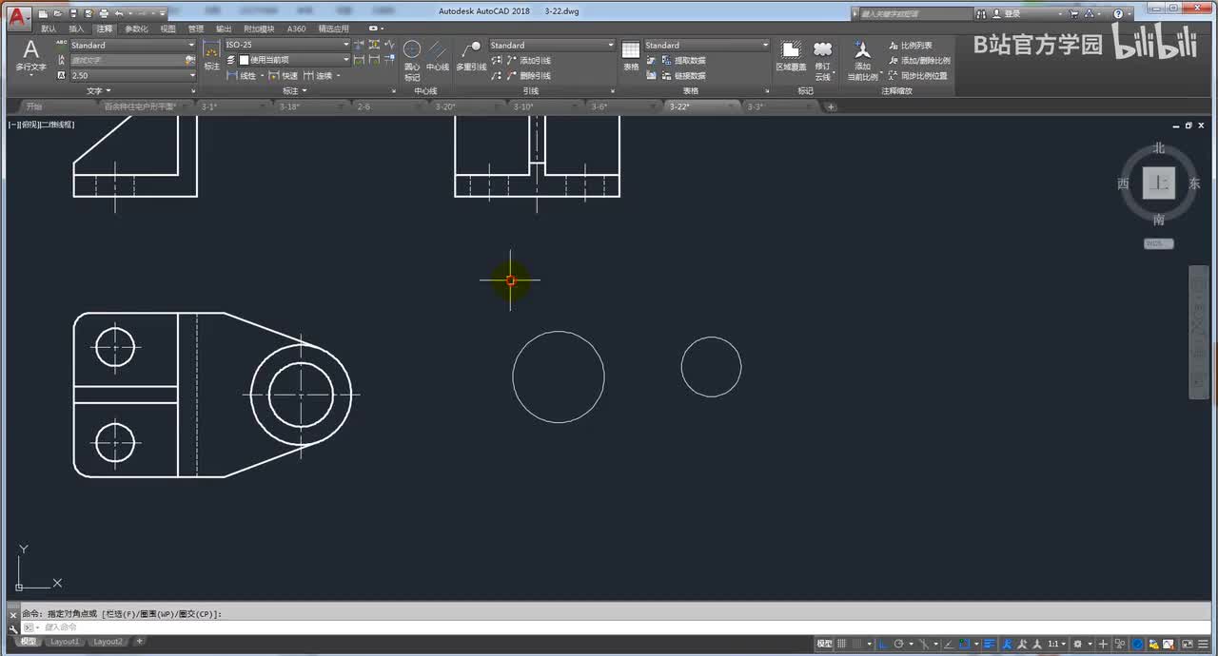
Task: Click the Continue dimension (连续) tool
Action: (318, 75)
